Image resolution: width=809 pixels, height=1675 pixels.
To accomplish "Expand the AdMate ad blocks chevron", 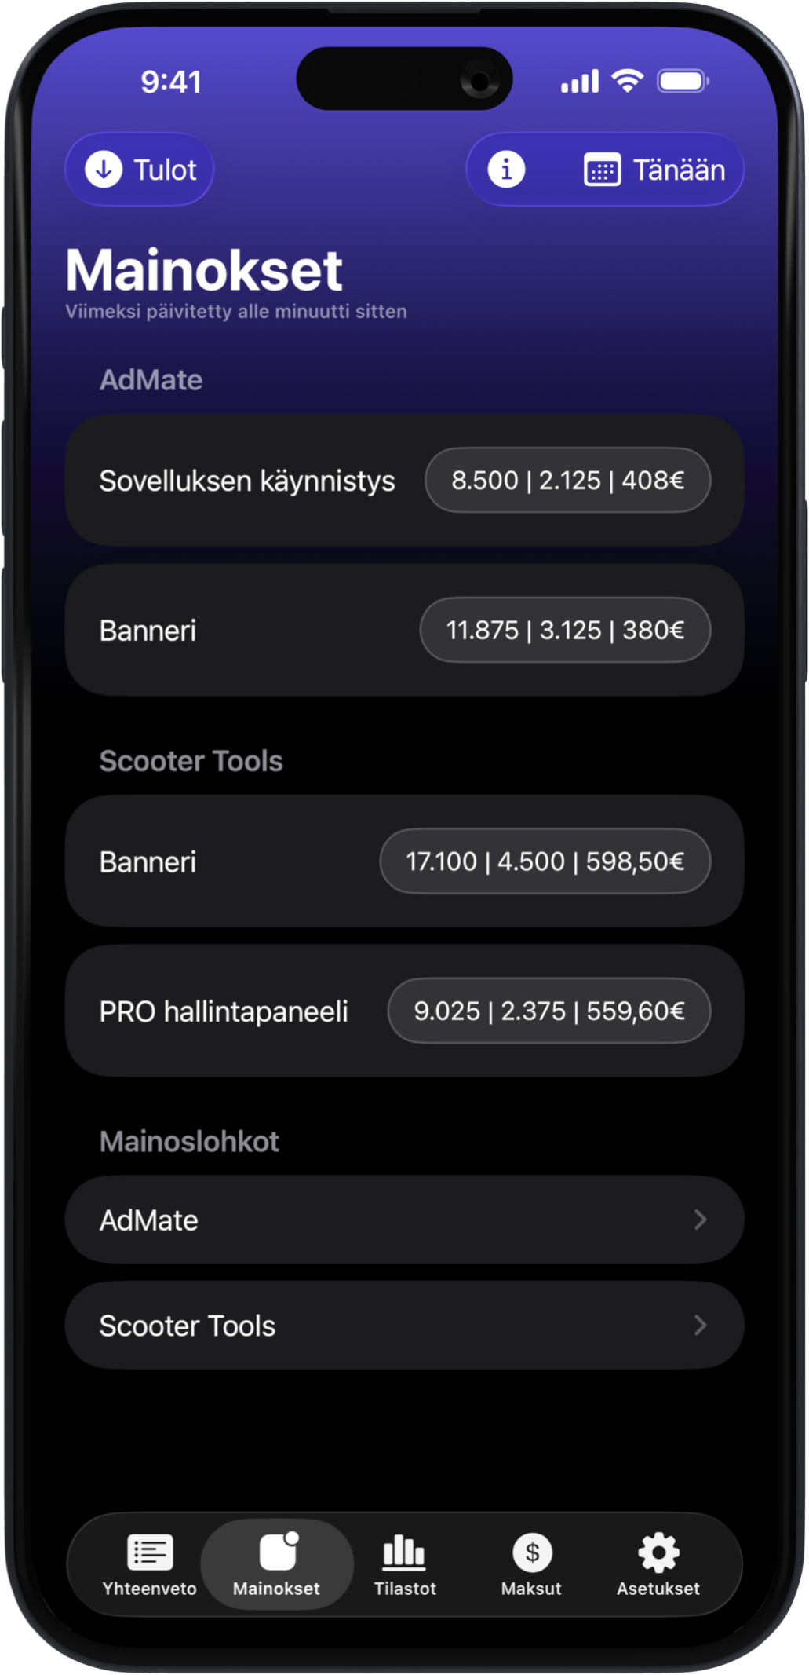I will [x=700, y=1220].
